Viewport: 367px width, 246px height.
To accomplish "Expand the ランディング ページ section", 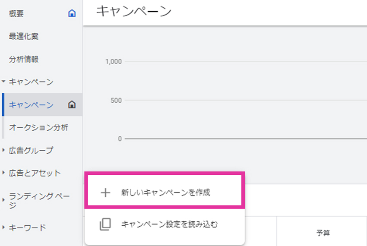I will pyautogui.click(x=3, y=200).
